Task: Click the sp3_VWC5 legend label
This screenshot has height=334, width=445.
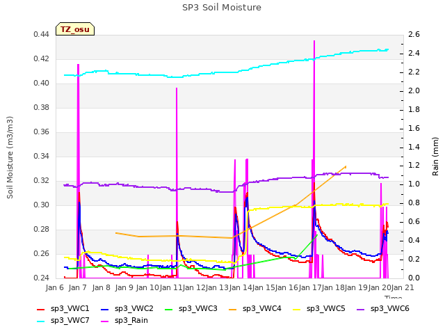Action: tap(326, 308)
